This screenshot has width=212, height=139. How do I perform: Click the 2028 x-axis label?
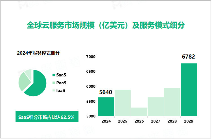[x=172, y=121]
